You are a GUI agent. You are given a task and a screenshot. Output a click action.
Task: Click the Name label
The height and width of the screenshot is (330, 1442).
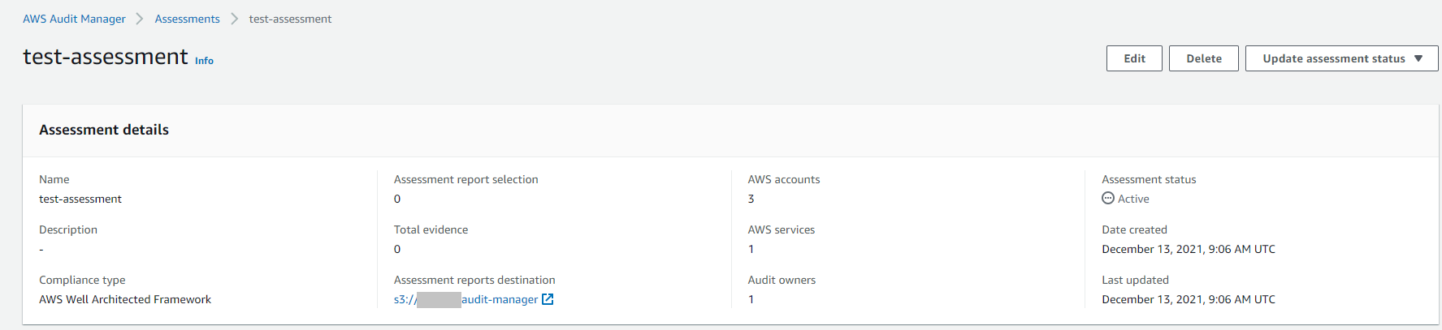click(x=54, y=179)
